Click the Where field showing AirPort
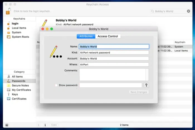 point(114,65)
